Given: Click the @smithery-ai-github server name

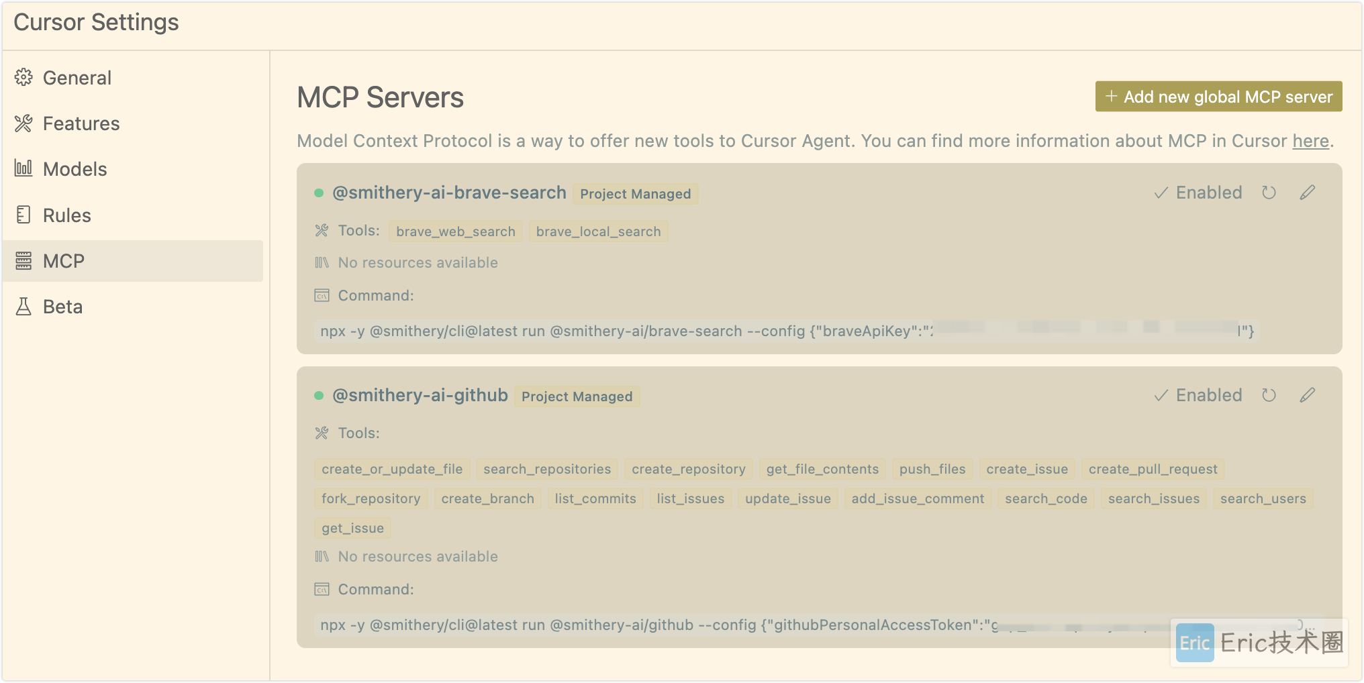Looking at the screenshot, I should coord(420,396).
